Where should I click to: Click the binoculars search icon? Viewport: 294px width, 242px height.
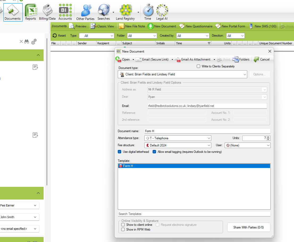click(27, 41)
